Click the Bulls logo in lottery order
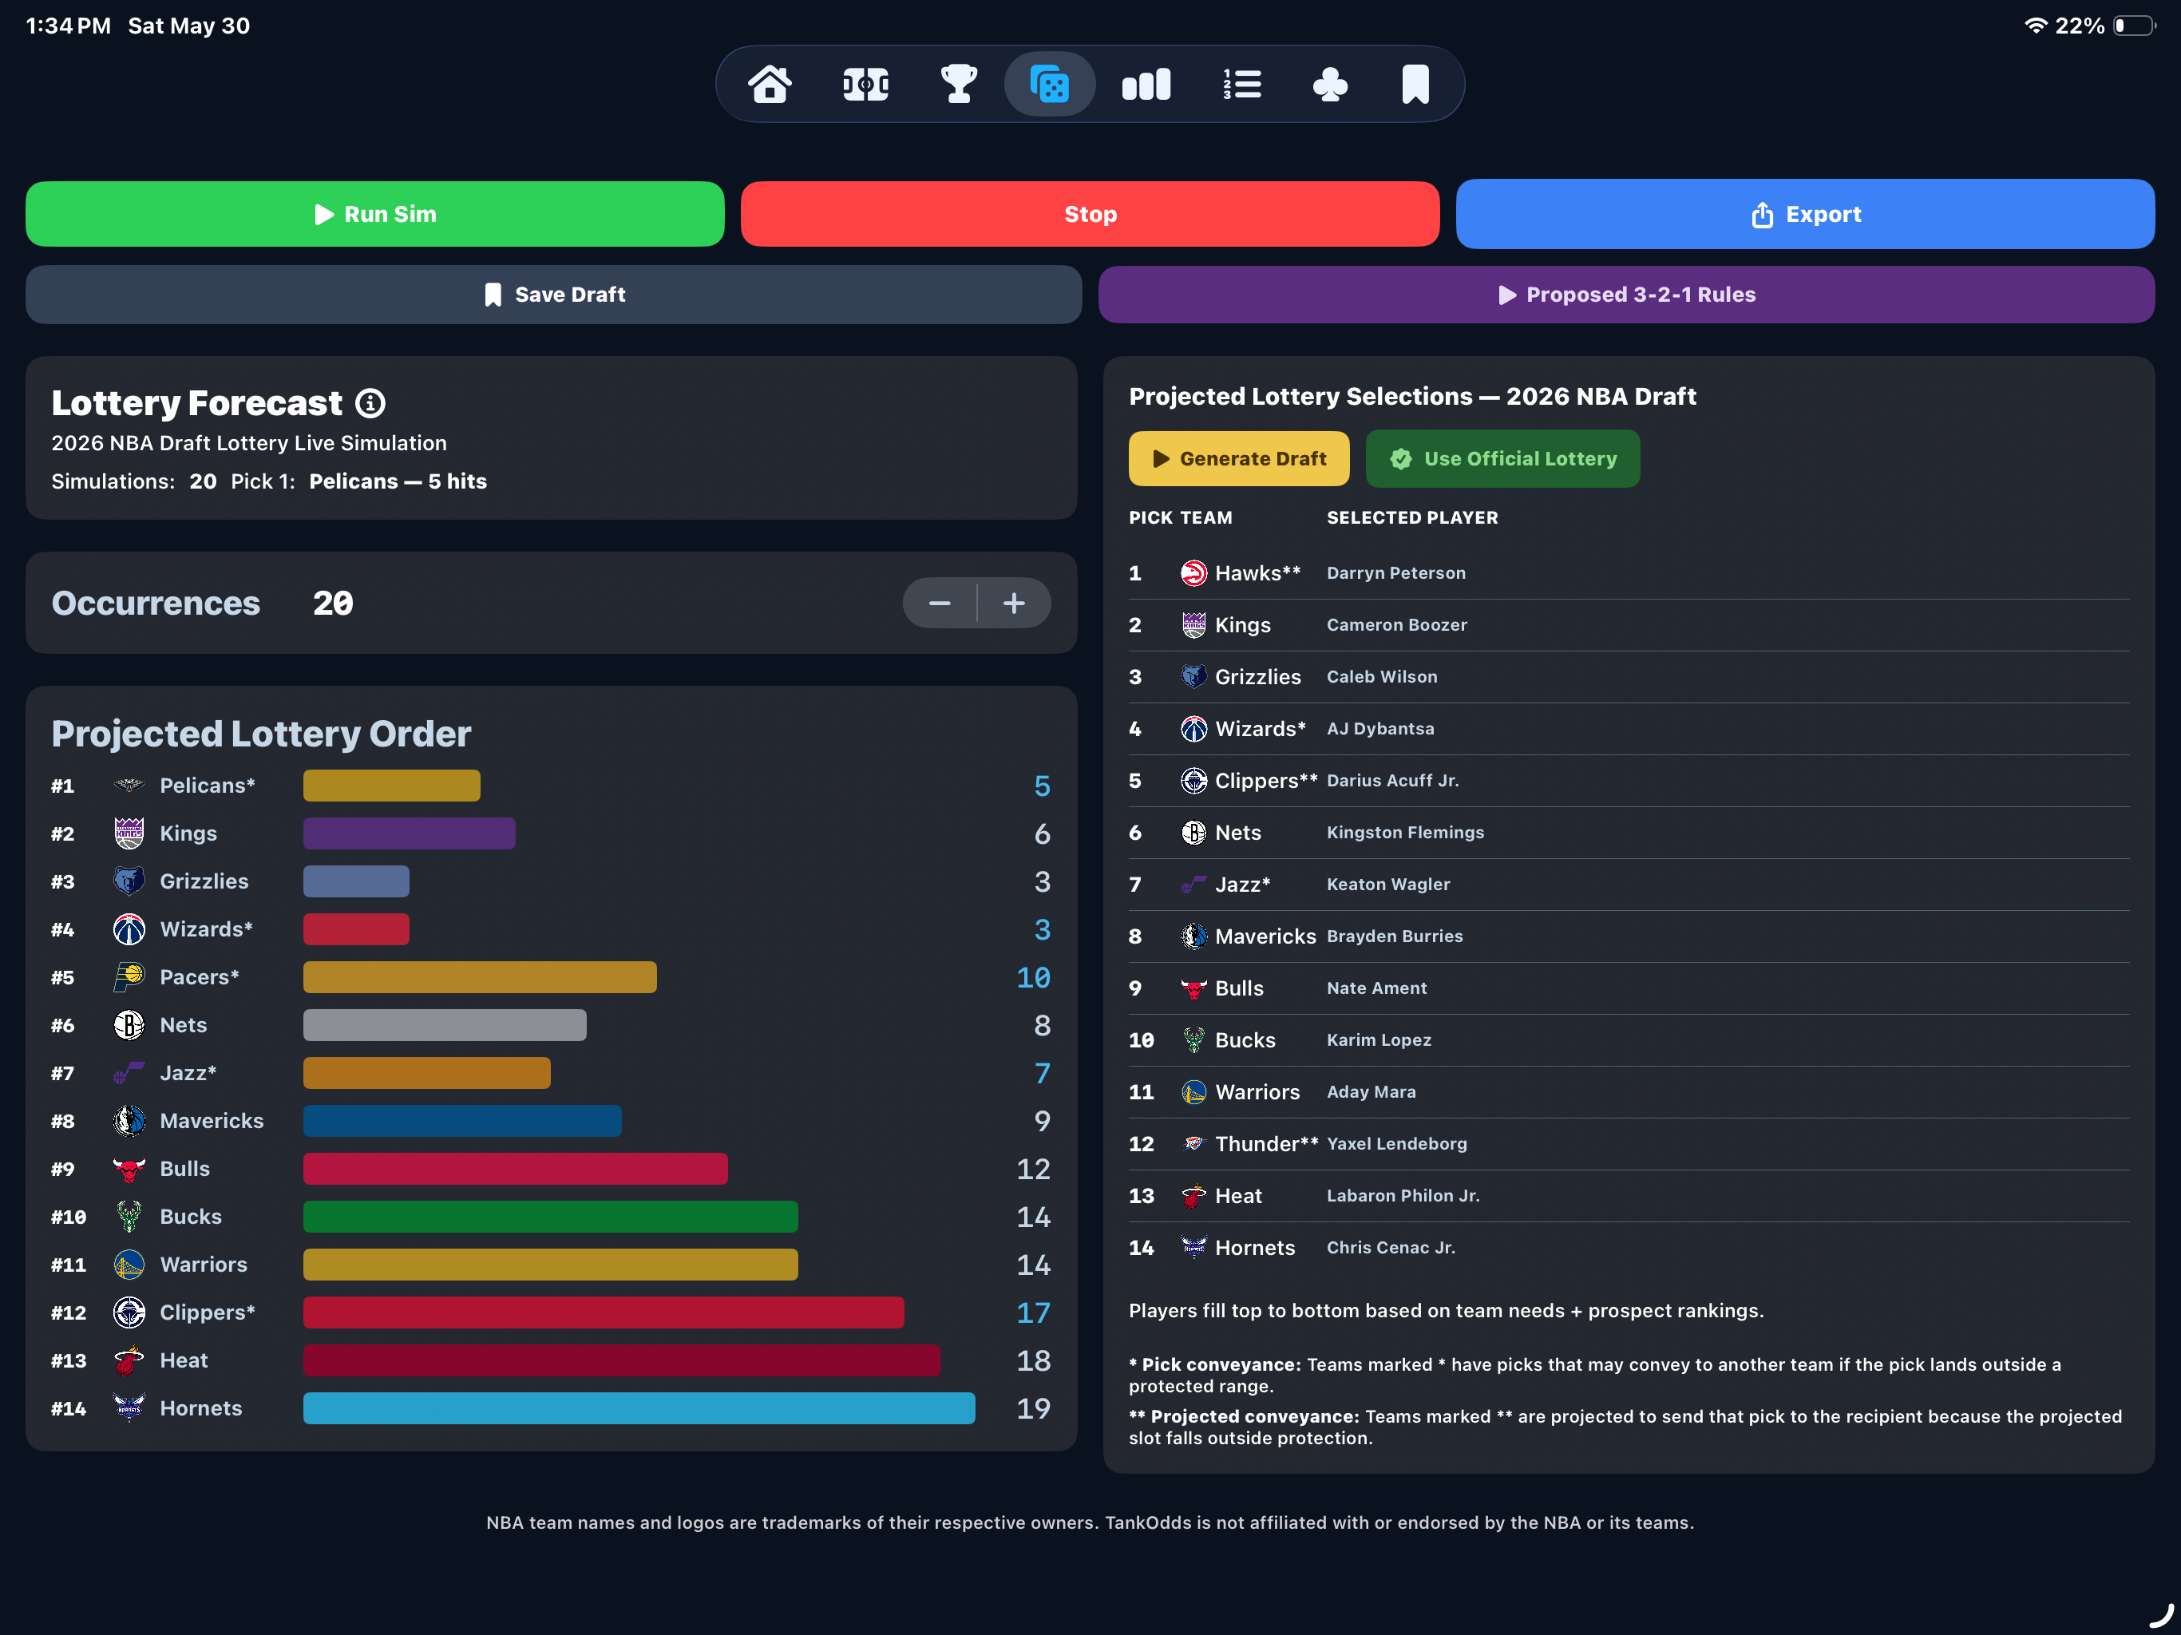 [129, 1169]
